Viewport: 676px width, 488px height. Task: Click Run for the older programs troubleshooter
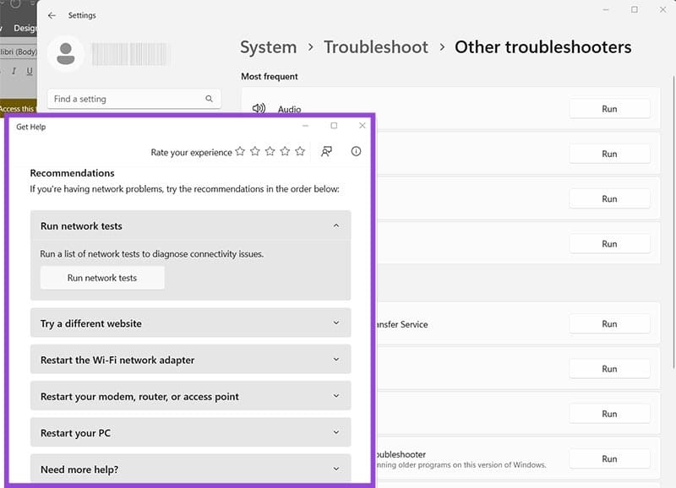click(609, 458)
